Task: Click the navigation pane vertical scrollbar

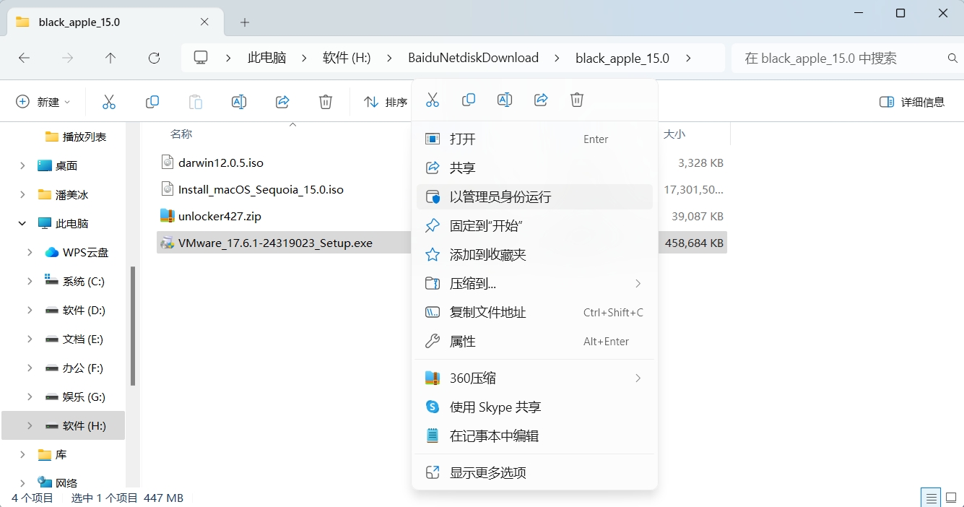Action: point(133,326)
